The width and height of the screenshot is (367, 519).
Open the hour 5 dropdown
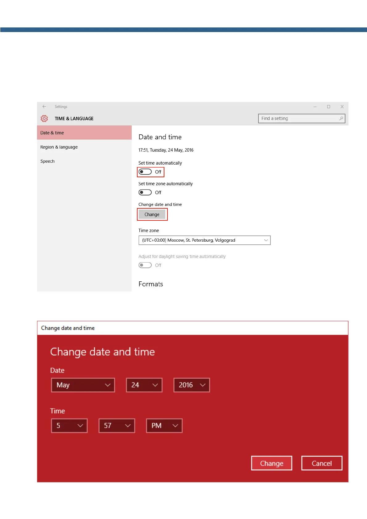coord(69,426)
